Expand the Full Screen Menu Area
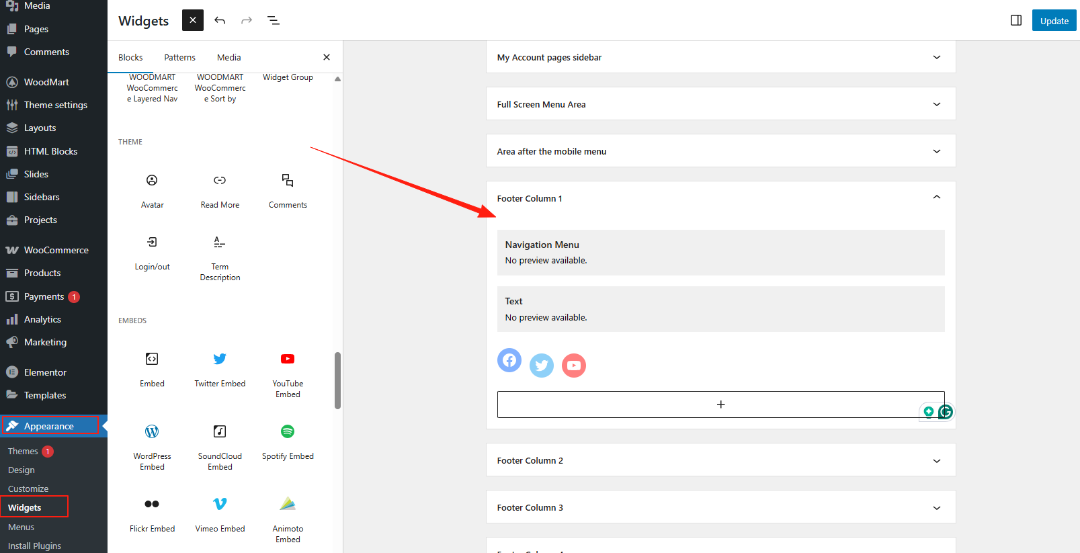The image size is (1080, 553). [936, 104]
